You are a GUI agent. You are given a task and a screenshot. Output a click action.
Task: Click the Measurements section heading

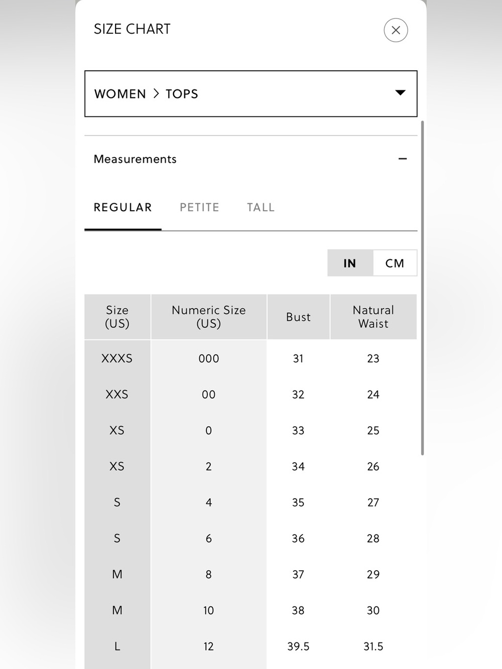pos(135,159)
